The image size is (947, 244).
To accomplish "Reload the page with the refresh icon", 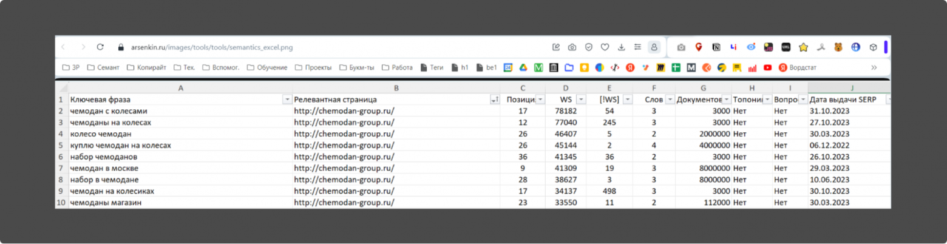I will [101, 47].
